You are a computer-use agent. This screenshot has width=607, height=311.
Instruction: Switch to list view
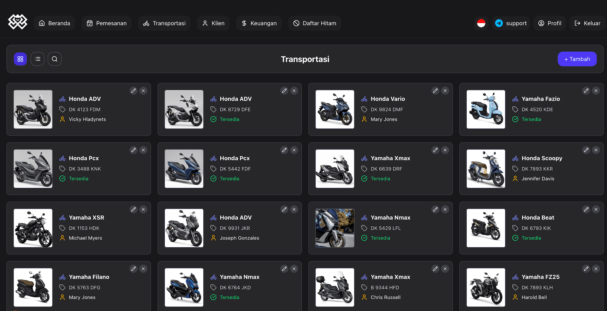click(x=37, y=59)
